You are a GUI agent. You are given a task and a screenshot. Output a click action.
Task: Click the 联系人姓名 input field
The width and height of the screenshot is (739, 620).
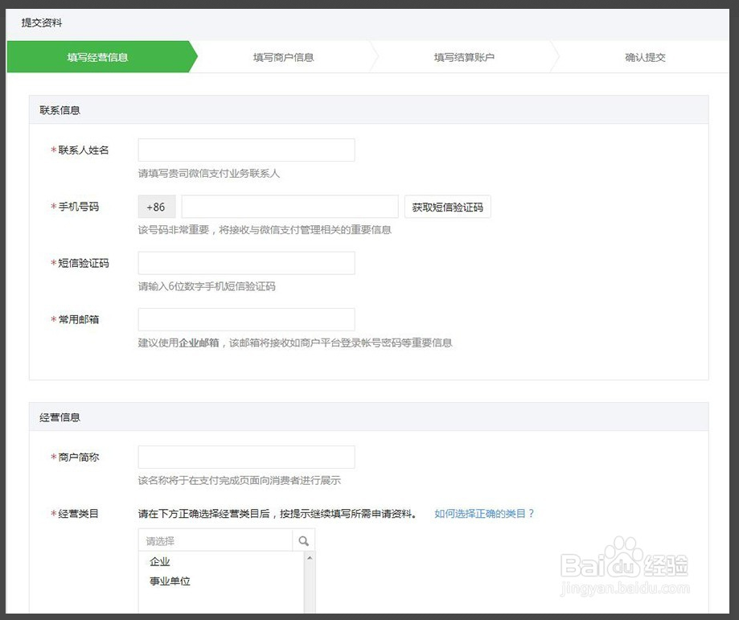coord(246,150)
